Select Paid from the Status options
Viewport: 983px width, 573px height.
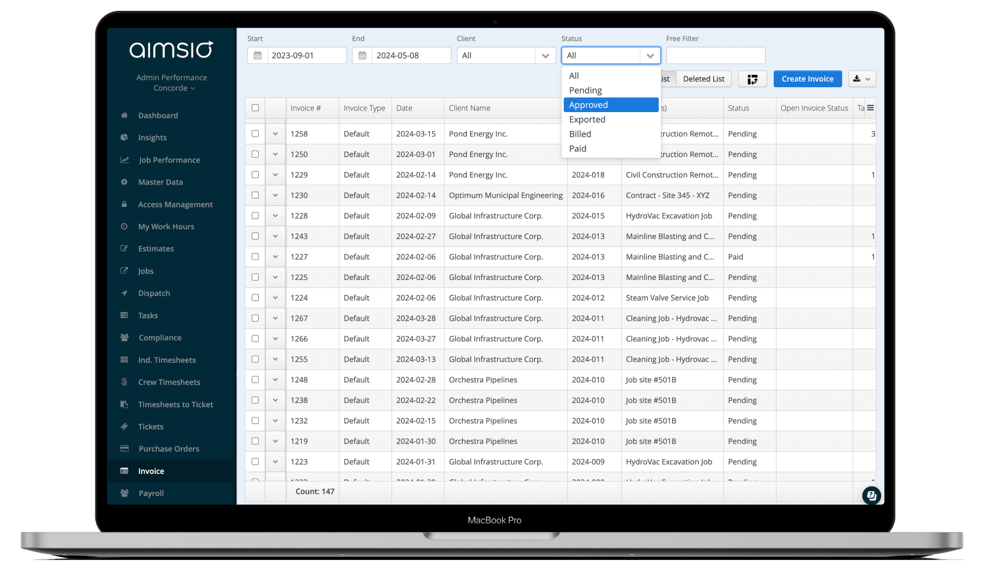(578, 148)
